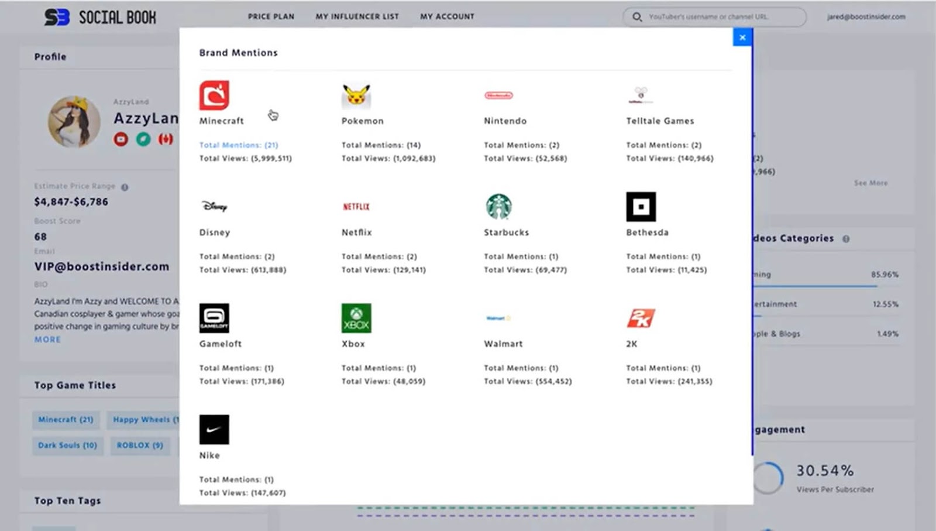Viewport: 936px width, 531px height.
Task: Click the Gameloft brand logo icon
Action: [x=214, y=318]
